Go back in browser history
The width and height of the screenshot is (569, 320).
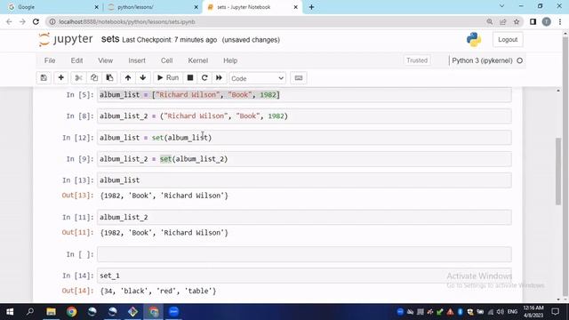coord(9,21)
